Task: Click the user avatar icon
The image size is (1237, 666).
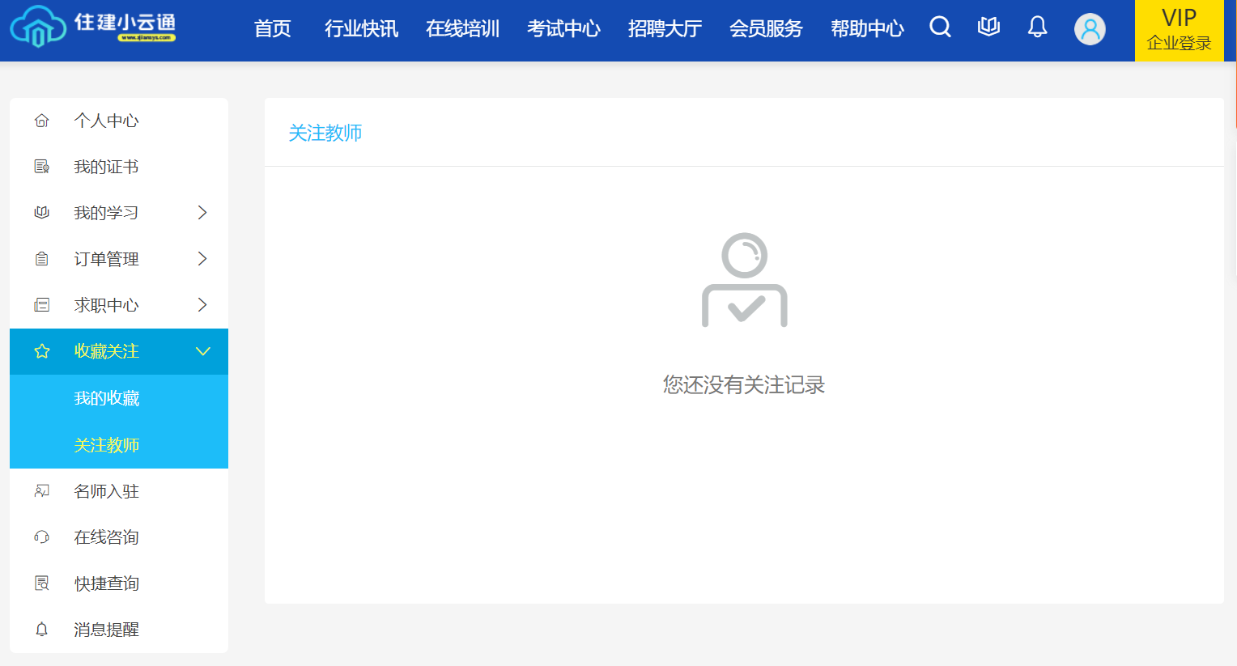Action: 1090,29
